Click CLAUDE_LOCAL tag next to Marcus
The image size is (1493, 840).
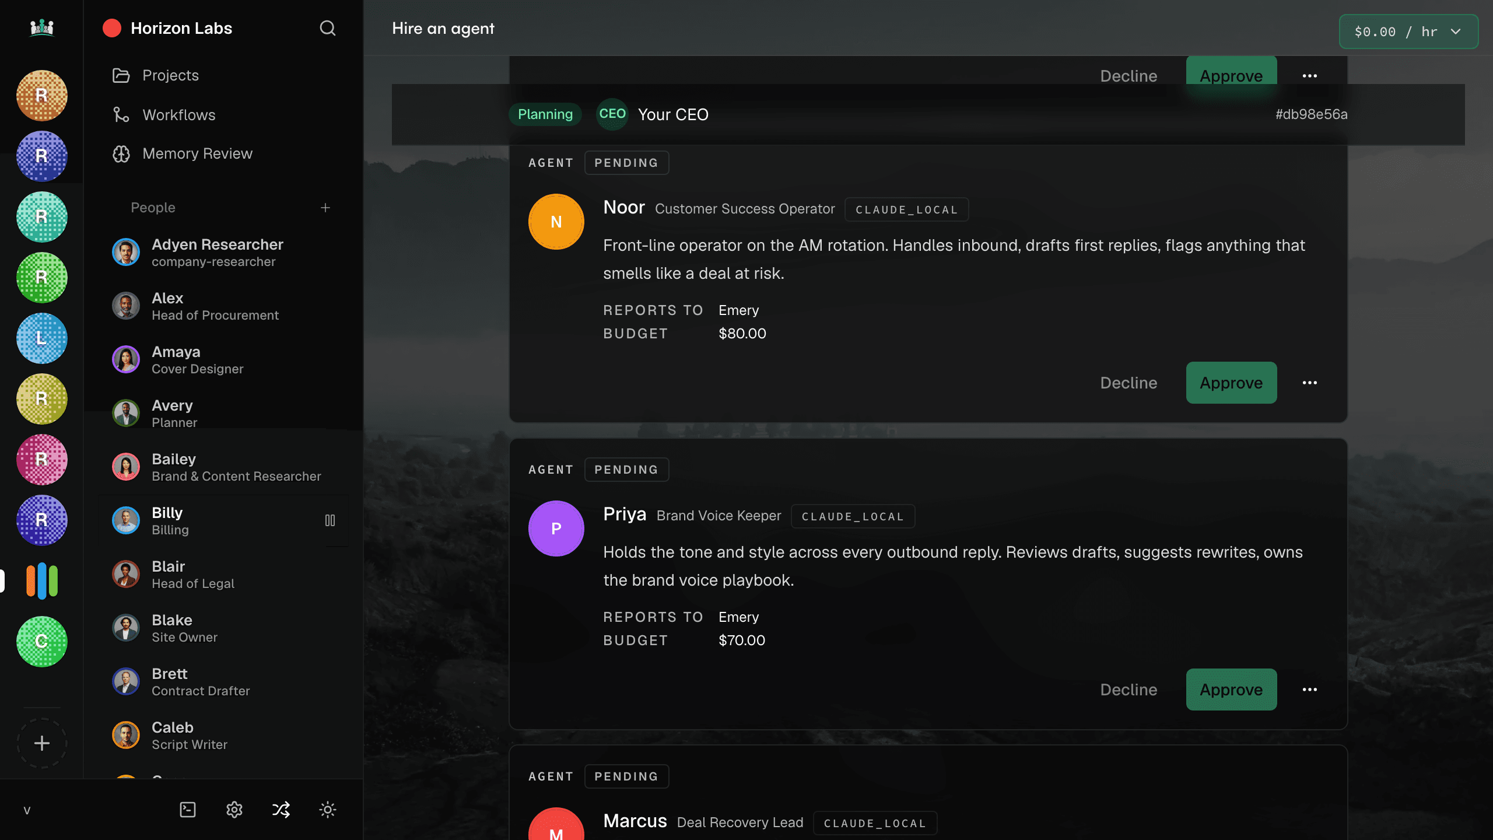pos(875,823)
